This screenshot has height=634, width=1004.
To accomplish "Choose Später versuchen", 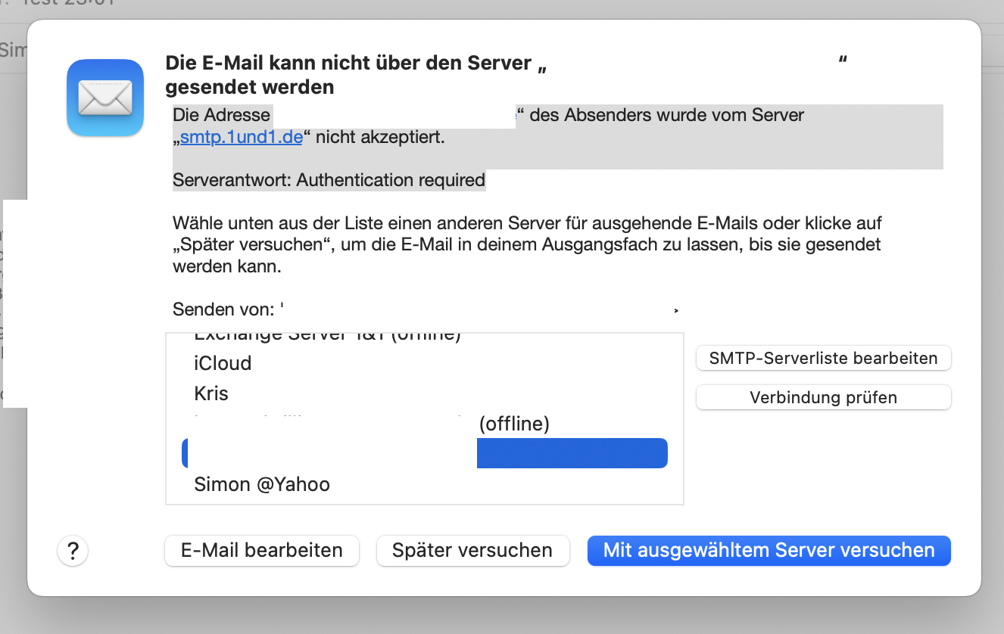I will click(472, 550).
